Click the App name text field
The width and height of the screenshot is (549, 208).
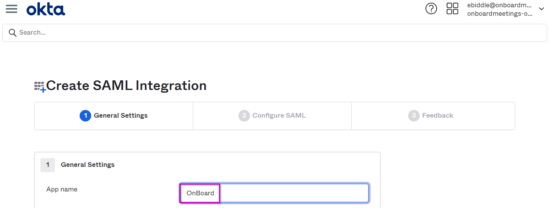(274, 193)
